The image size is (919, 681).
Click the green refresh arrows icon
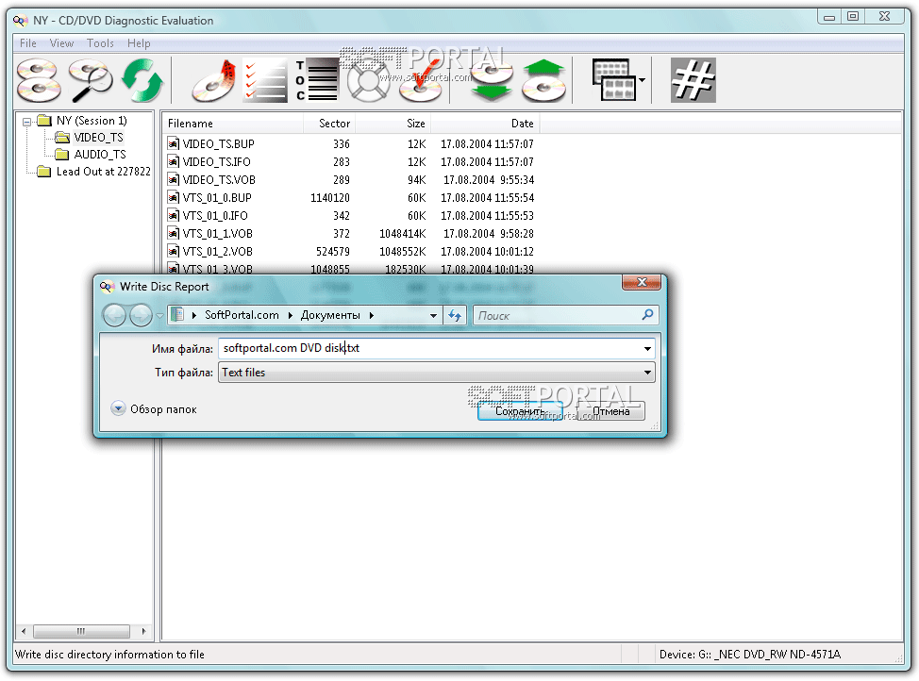click(142, 80)
